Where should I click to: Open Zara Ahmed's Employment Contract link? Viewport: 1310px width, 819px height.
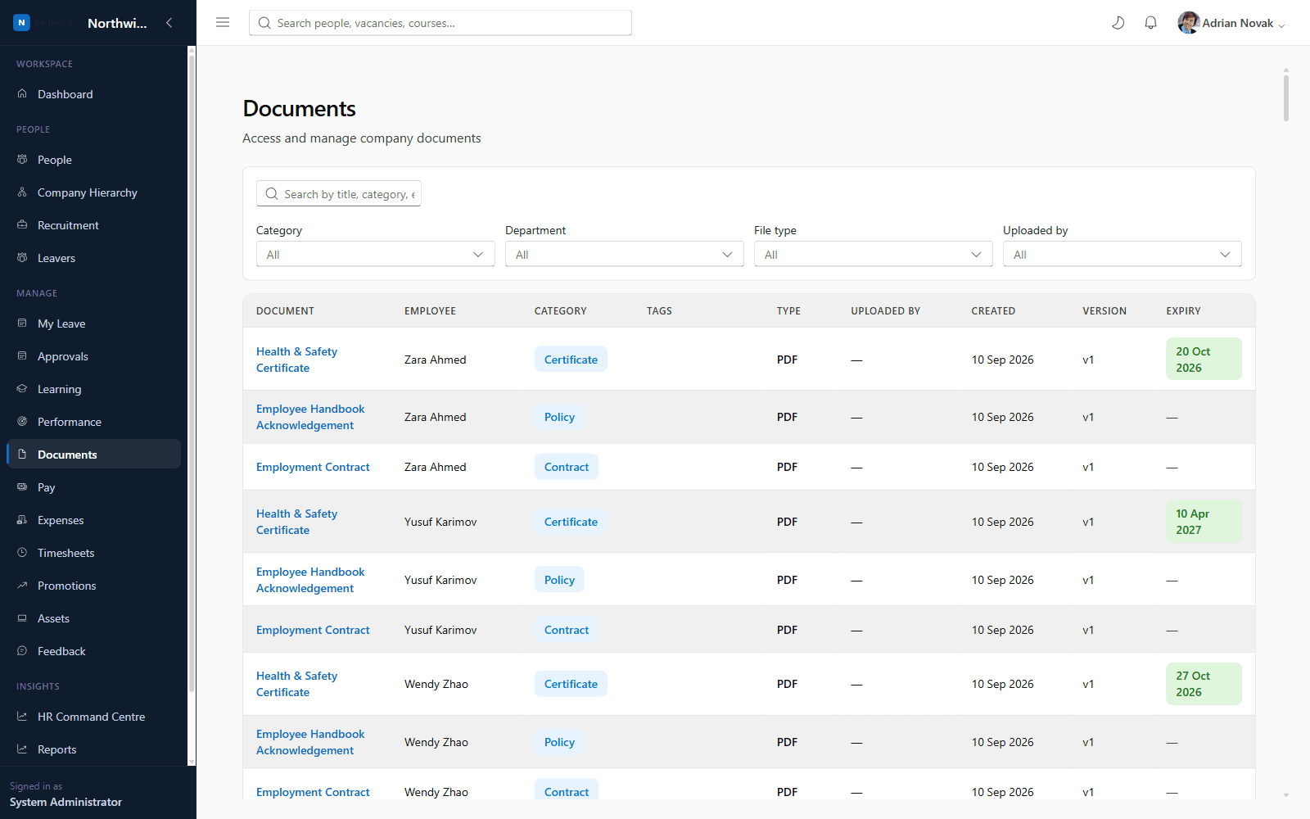point(313,467)
